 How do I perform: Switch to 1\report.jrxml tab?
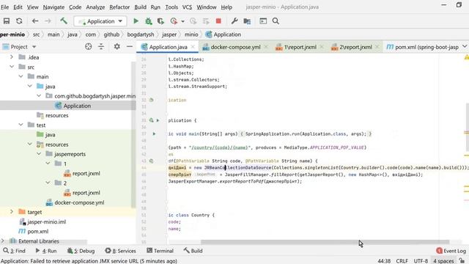tap(300, 47)
